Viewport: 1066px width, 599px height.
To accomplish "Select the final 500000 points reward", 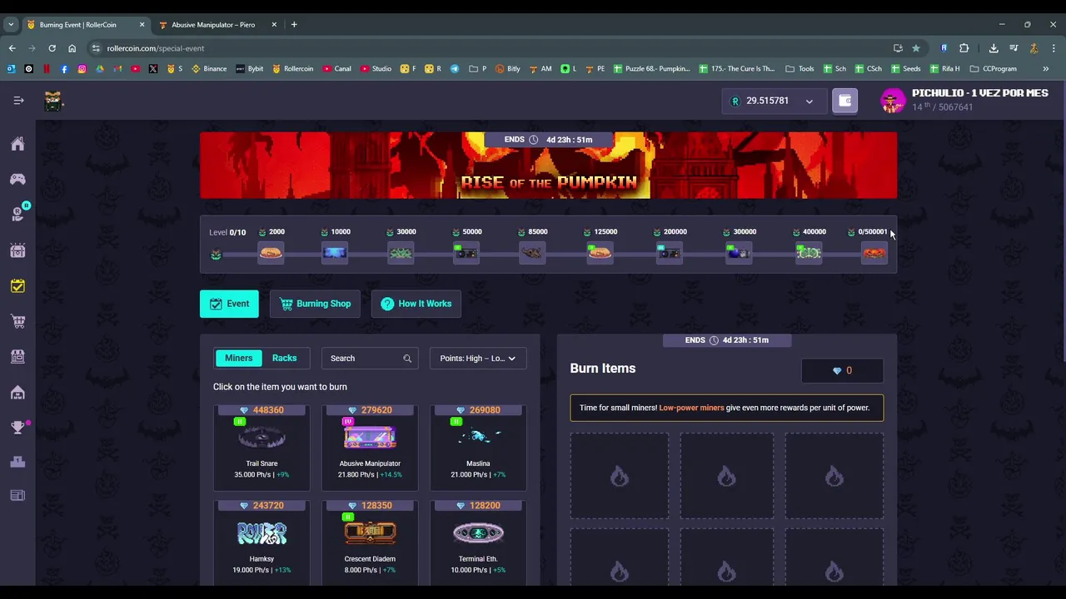I will click(874, 253).
